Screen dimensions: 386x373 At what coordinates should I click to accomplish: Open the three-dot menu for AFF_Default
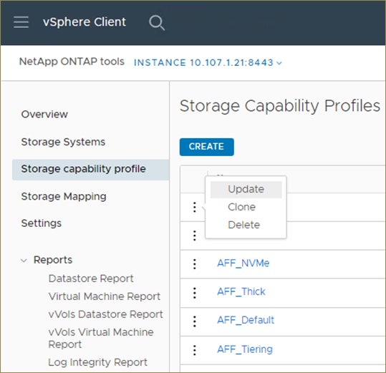[195, 321]
